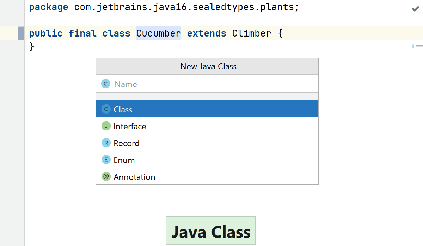This screenshot has height=246, width=423.
Task: Click the gutter marker beside the class declaration
Action: (21, 33)
